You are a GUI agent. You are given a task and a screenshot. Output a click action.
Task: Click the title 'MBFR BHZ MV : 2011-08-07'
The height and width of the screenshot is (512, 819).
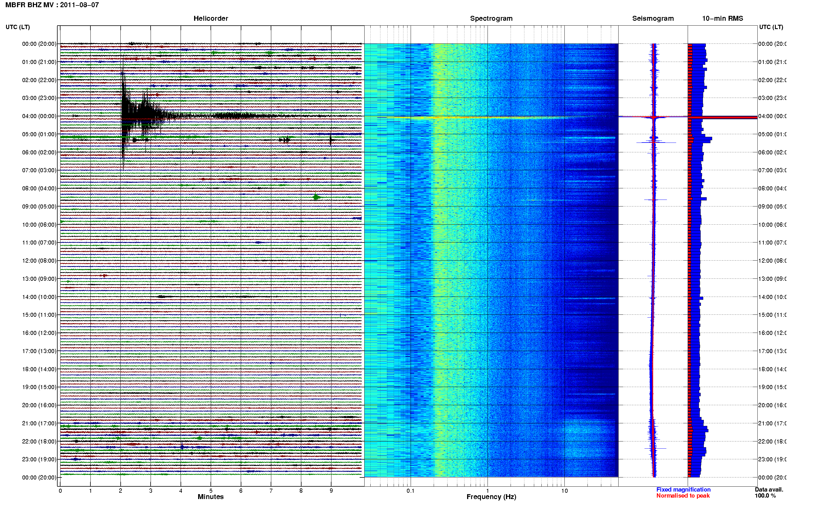tap(52, 5)
